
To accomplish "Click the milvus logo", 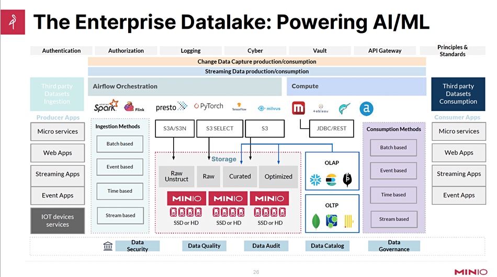I will (x=269, y=108).
